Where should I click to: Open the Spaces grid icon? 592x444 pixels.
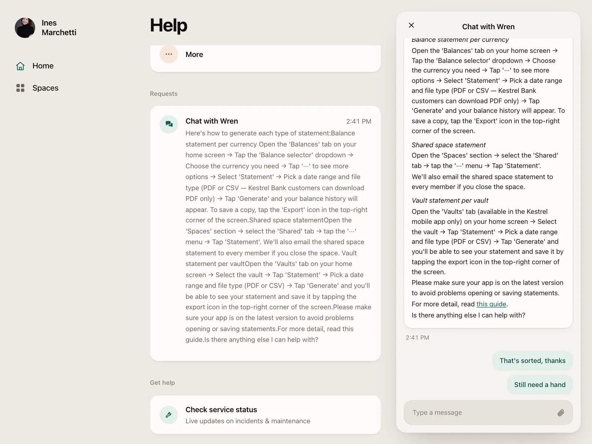pyautogui.click(x=20, y=88)
